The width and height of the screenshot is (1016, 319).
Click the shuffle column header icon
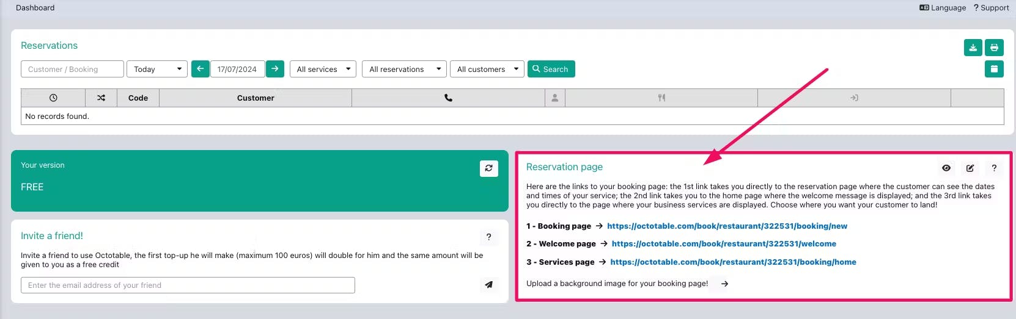coord(101,98)
